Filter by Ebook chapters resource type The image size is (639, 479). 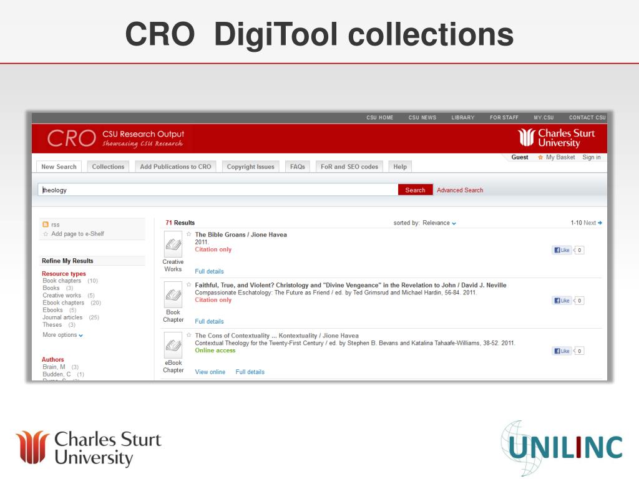(64, 302)
